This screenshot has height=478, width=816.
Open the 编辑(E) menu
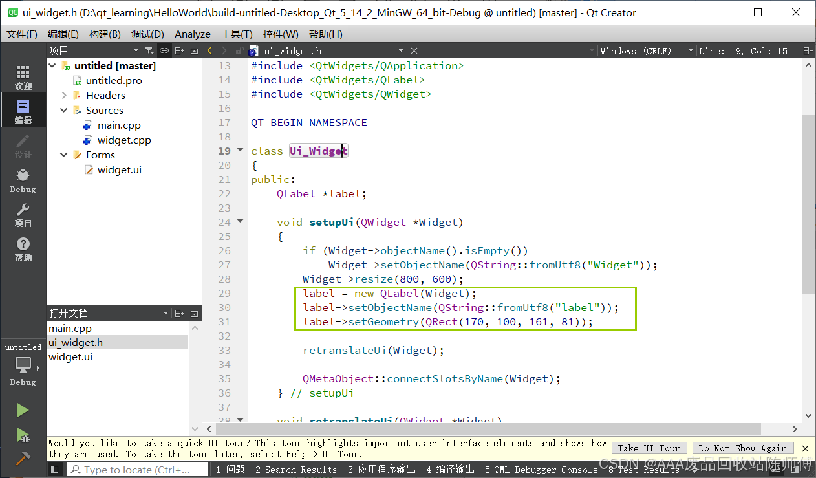63,34
